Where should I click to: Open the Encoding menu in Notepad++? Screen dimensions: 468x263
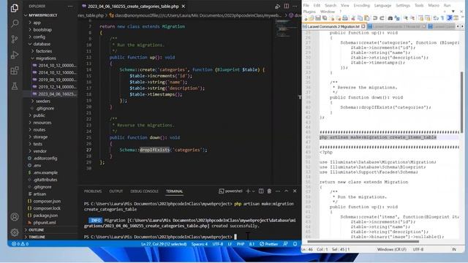tap(361, 5)
